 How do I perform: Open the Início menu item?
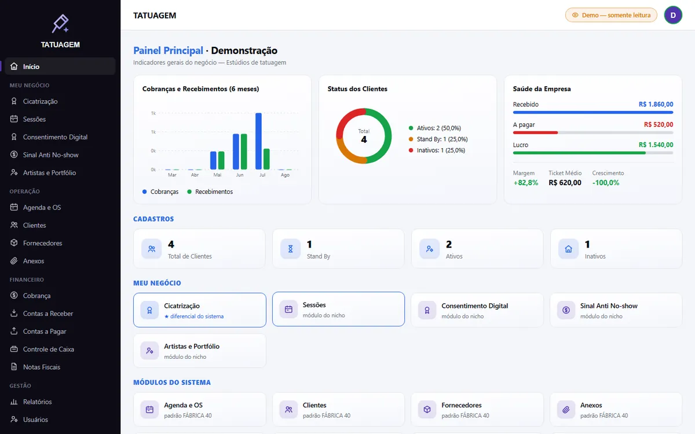(60, 67)
